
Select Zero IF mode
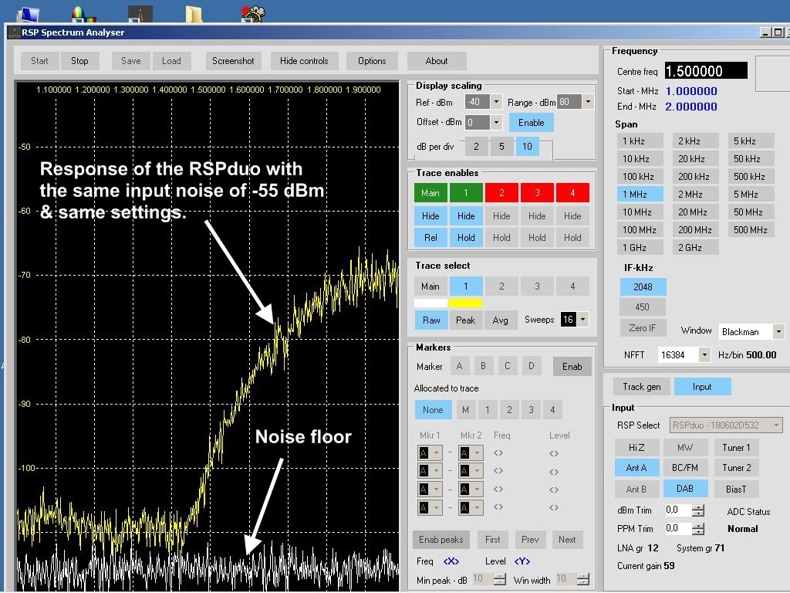(x=643, y=327)
